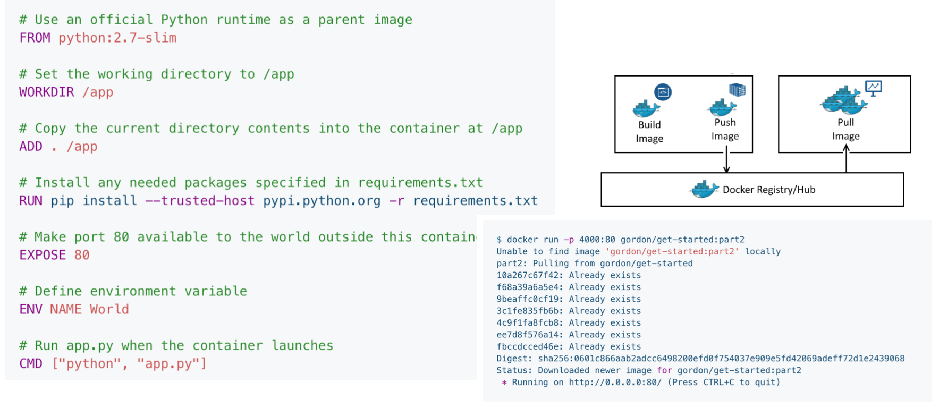
Task: Click the Docker Registry/Hub whale logo
Action: (x=704, y=189)
